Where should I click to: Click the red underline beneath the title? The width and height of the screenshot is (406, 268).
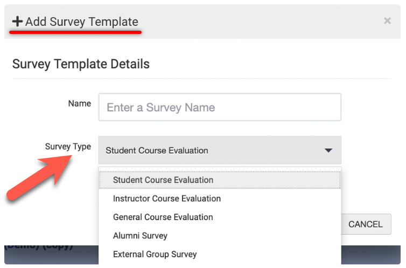tap(75, 32)
